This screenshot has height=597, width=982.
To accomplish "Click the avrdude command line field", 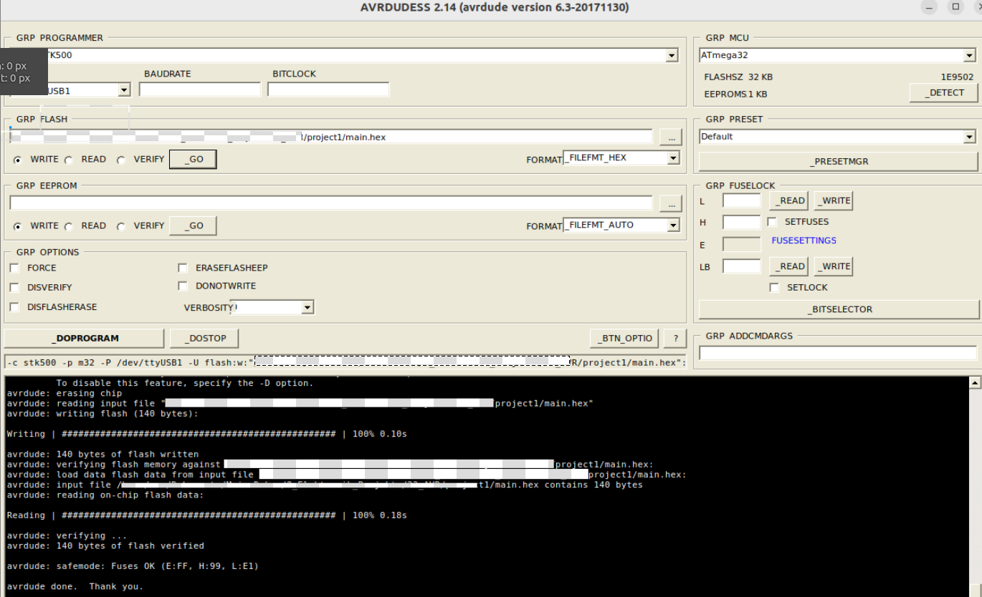I will coord(345,362).
